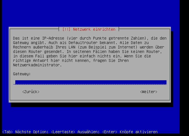The width and height of the screenshot is (189, 136).
Task: Click the word 'LAN' in the description
Action: 72,47
